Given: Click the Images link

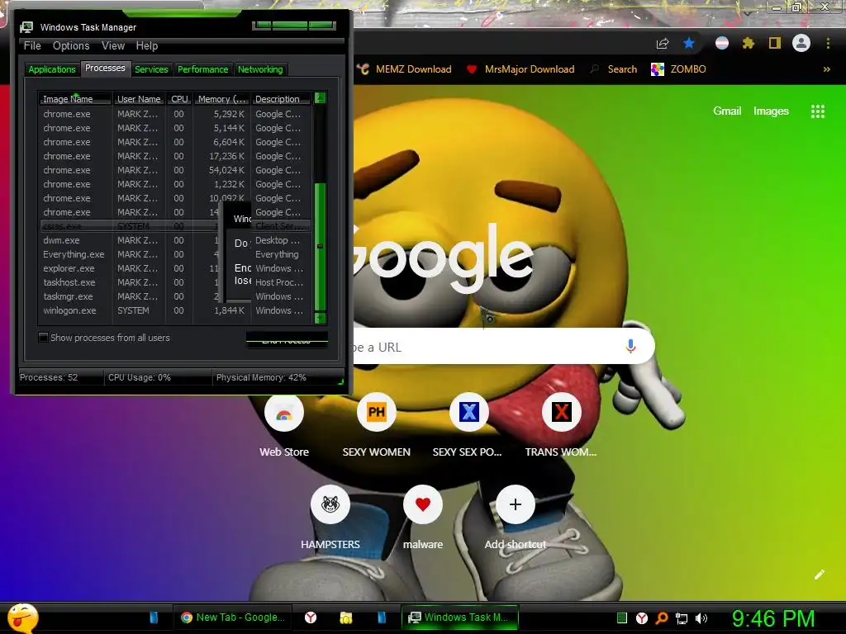Looking at the screenshot, I should (771, 111).
